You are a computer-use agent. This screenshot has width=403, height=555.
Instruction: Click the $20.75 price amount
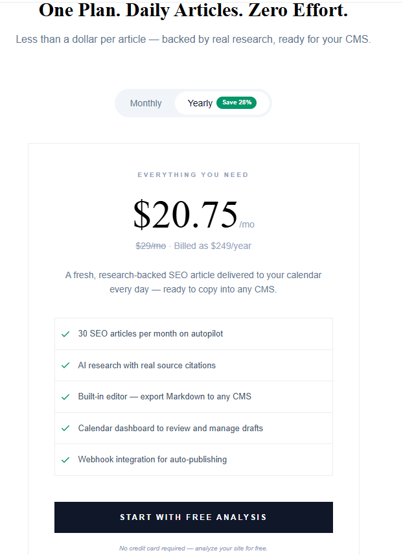pos(185,215)
